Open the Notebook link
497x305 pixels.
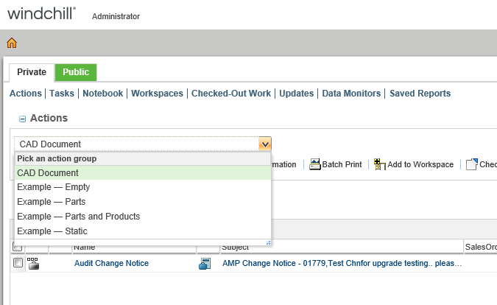[x=102, y=94]
